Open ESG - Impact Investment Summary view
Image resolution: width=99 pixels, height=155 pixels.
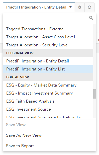click(48, 93)
